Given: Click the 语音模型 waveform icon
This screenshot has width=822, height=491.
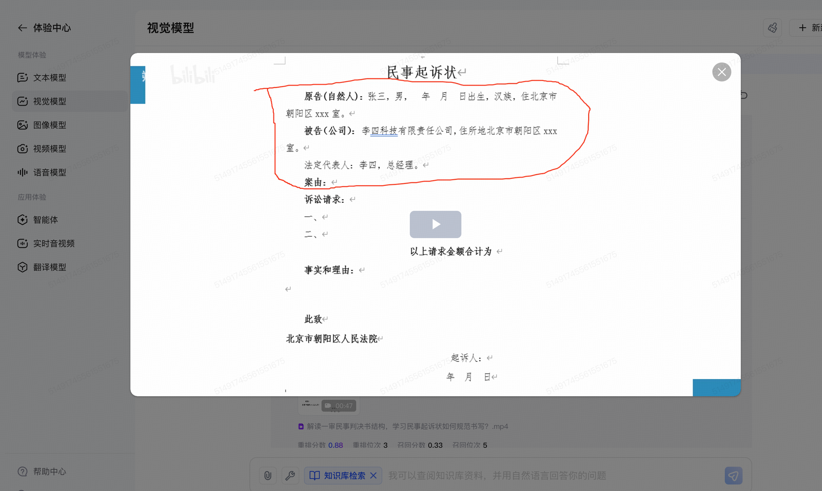Looking at the screenshot, I should 23,172.
